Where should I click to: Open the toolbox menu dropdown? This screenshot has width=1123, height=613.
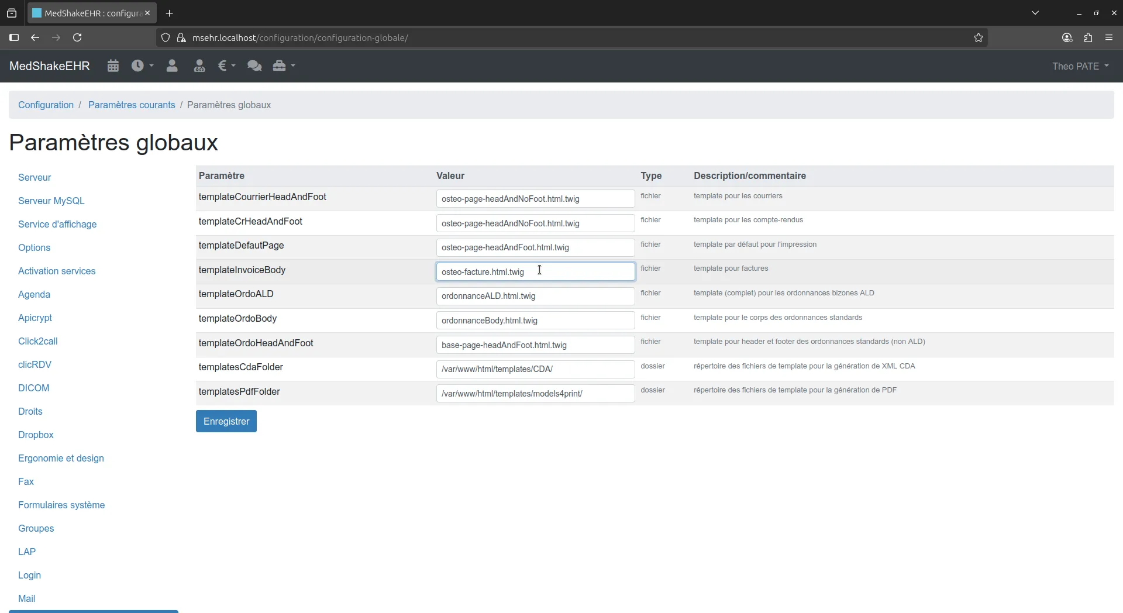[x=284, y=66]
